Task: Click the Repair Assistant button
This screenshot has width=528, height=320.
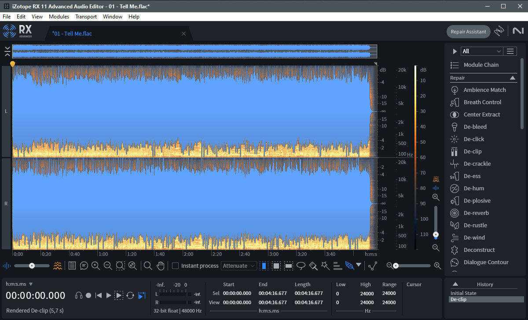Action: point(469,32)
